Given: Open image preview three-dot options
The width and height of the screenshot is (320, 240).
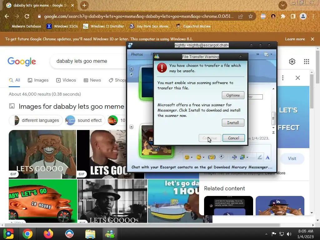Looking at the screenshot, I should (x=282, y=78).
